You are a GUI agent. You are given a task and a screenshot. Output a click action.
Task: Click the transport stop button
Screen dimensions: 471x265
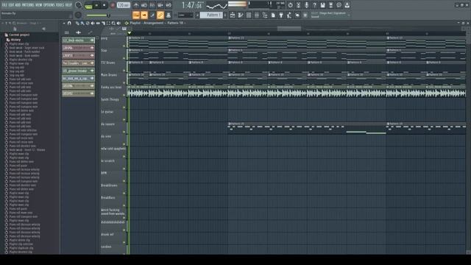point(104,5)
